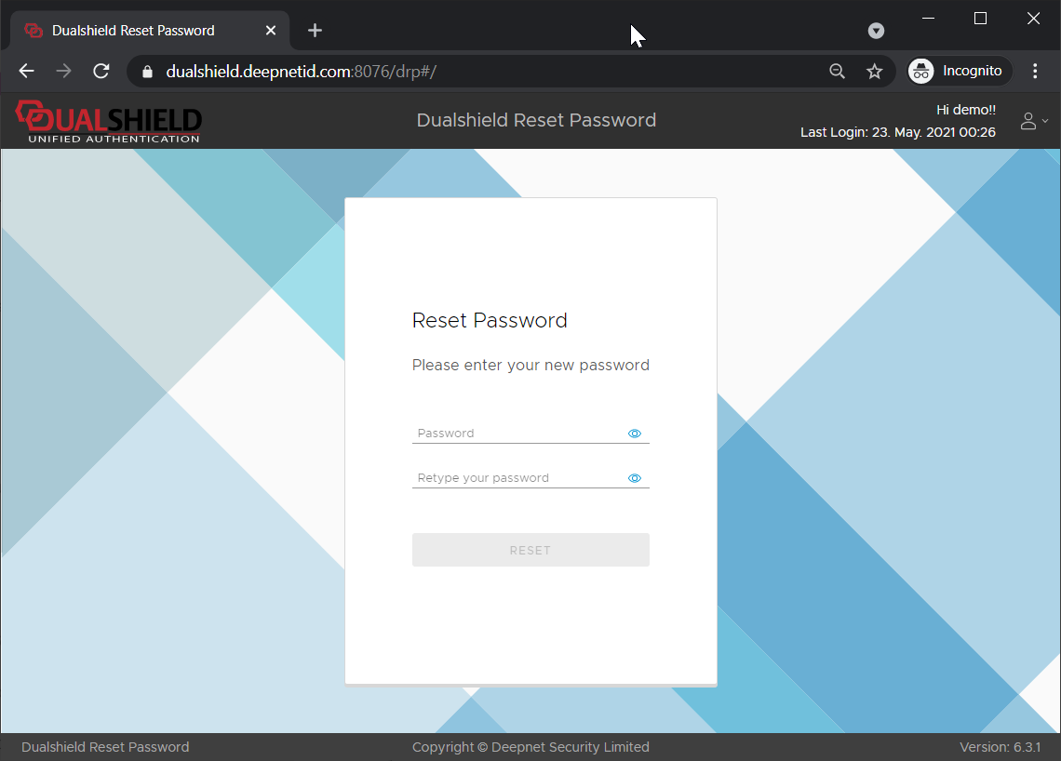
Task: Click the 'Version: 6.3.1' footer text
Action: pos(1001,747)
